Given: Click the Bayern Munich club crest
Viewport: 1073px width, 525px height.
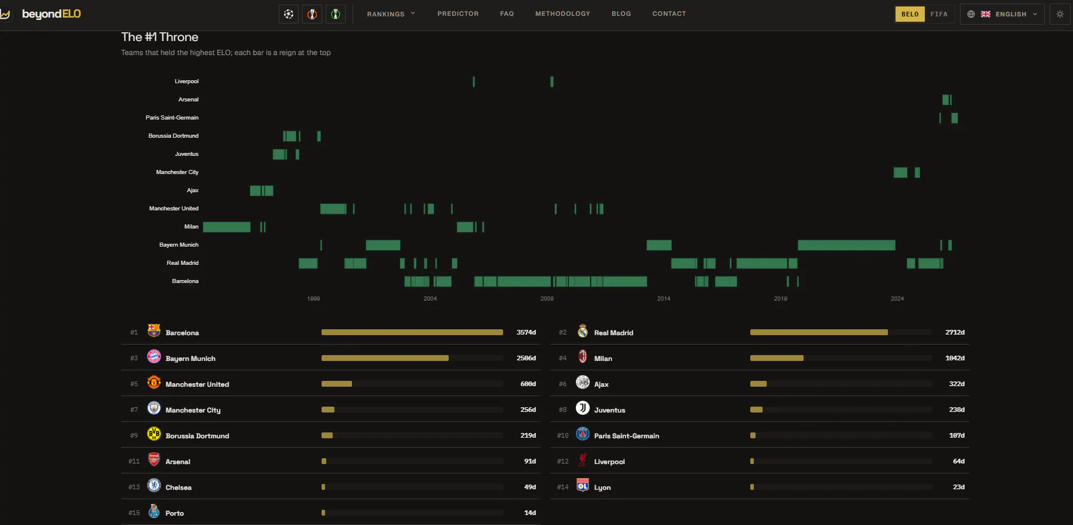Looking at the screenshot, I should coord(154,357).
